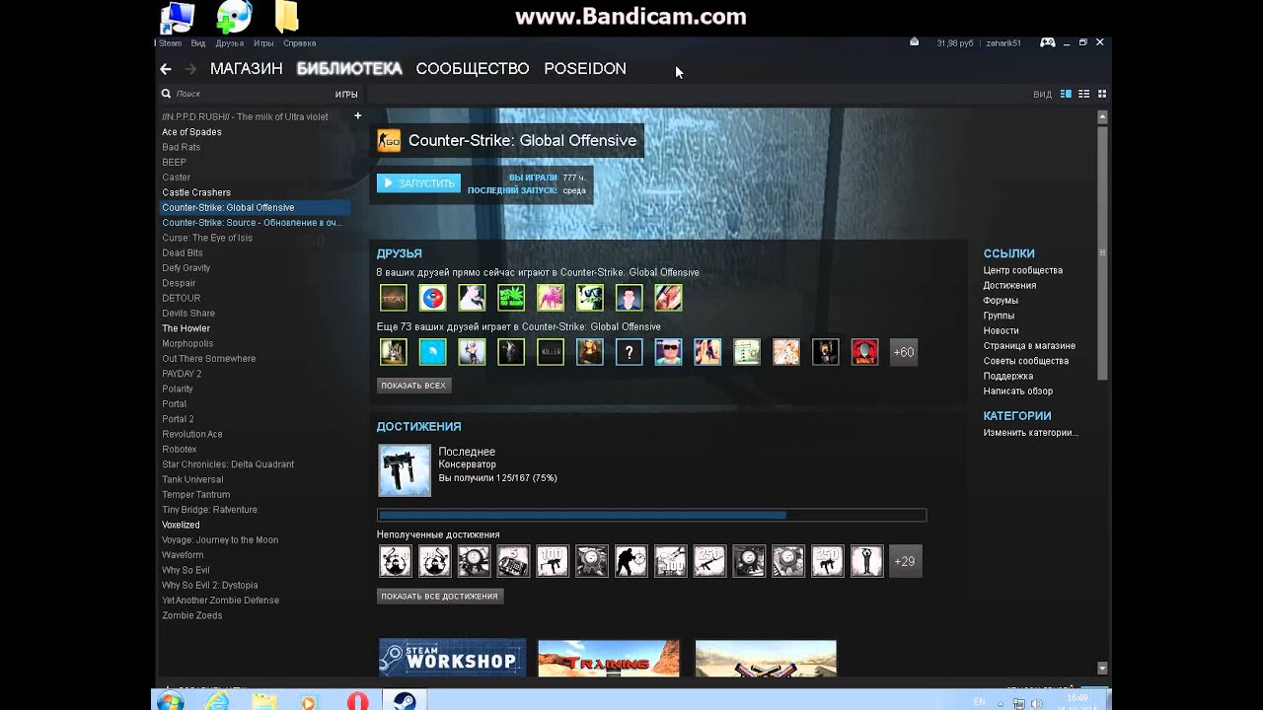Go to the СООБЩЕСТВО tab
The image size is (1263, 710).
tap(473, 69)
